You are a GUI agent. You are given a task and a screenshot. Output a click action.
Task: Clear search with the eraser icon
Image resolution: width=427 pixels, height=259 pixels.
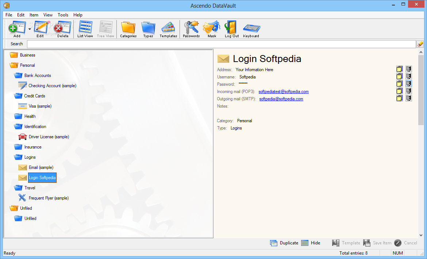point(420,44)
